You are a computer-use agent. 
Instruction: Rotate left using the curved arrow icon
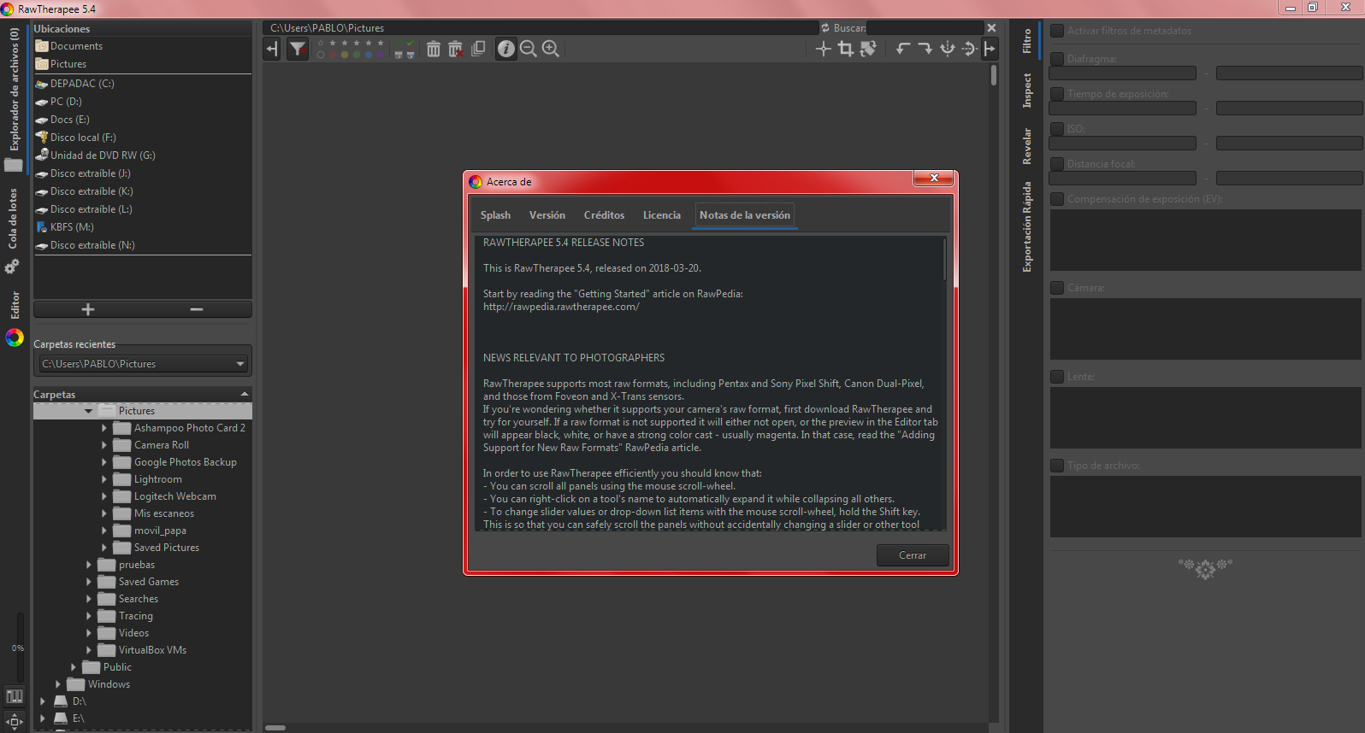click(902, 49)
